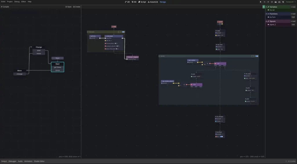Toggle the process_always switch on the create_timer node
The image size is (297, 164).
tap(116, 43)
